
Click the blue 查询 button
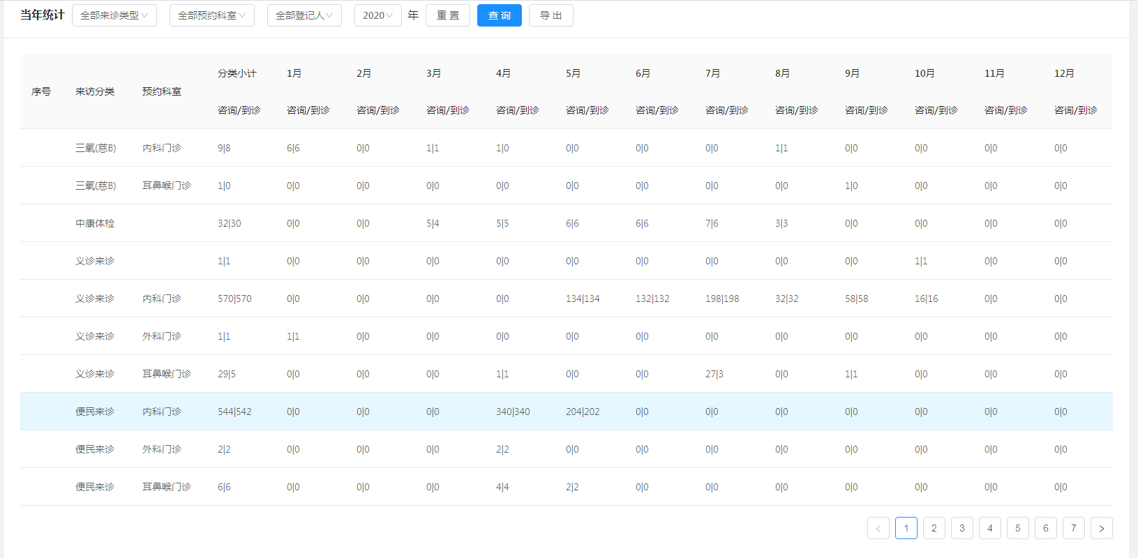tap(500, 15)
